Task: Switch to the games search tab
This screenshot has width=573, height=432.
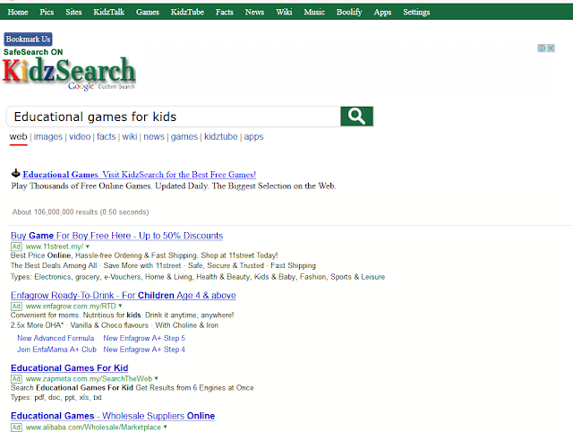Action: 184,137
